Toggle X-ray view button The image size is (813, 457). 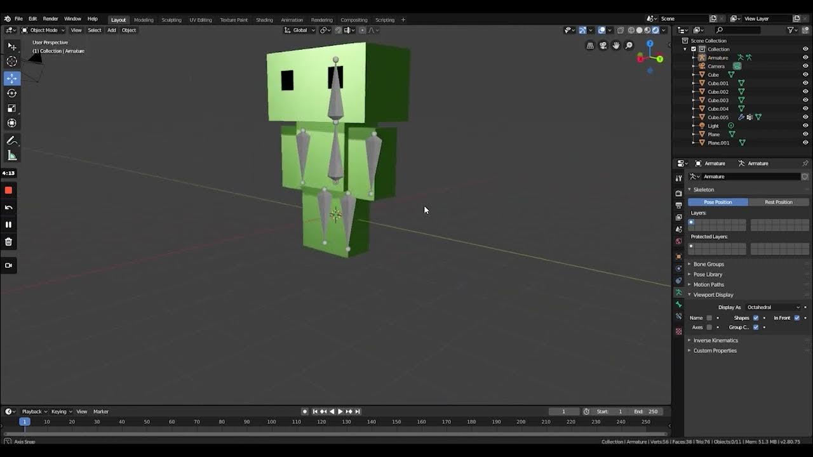click(x=621, y=30)
